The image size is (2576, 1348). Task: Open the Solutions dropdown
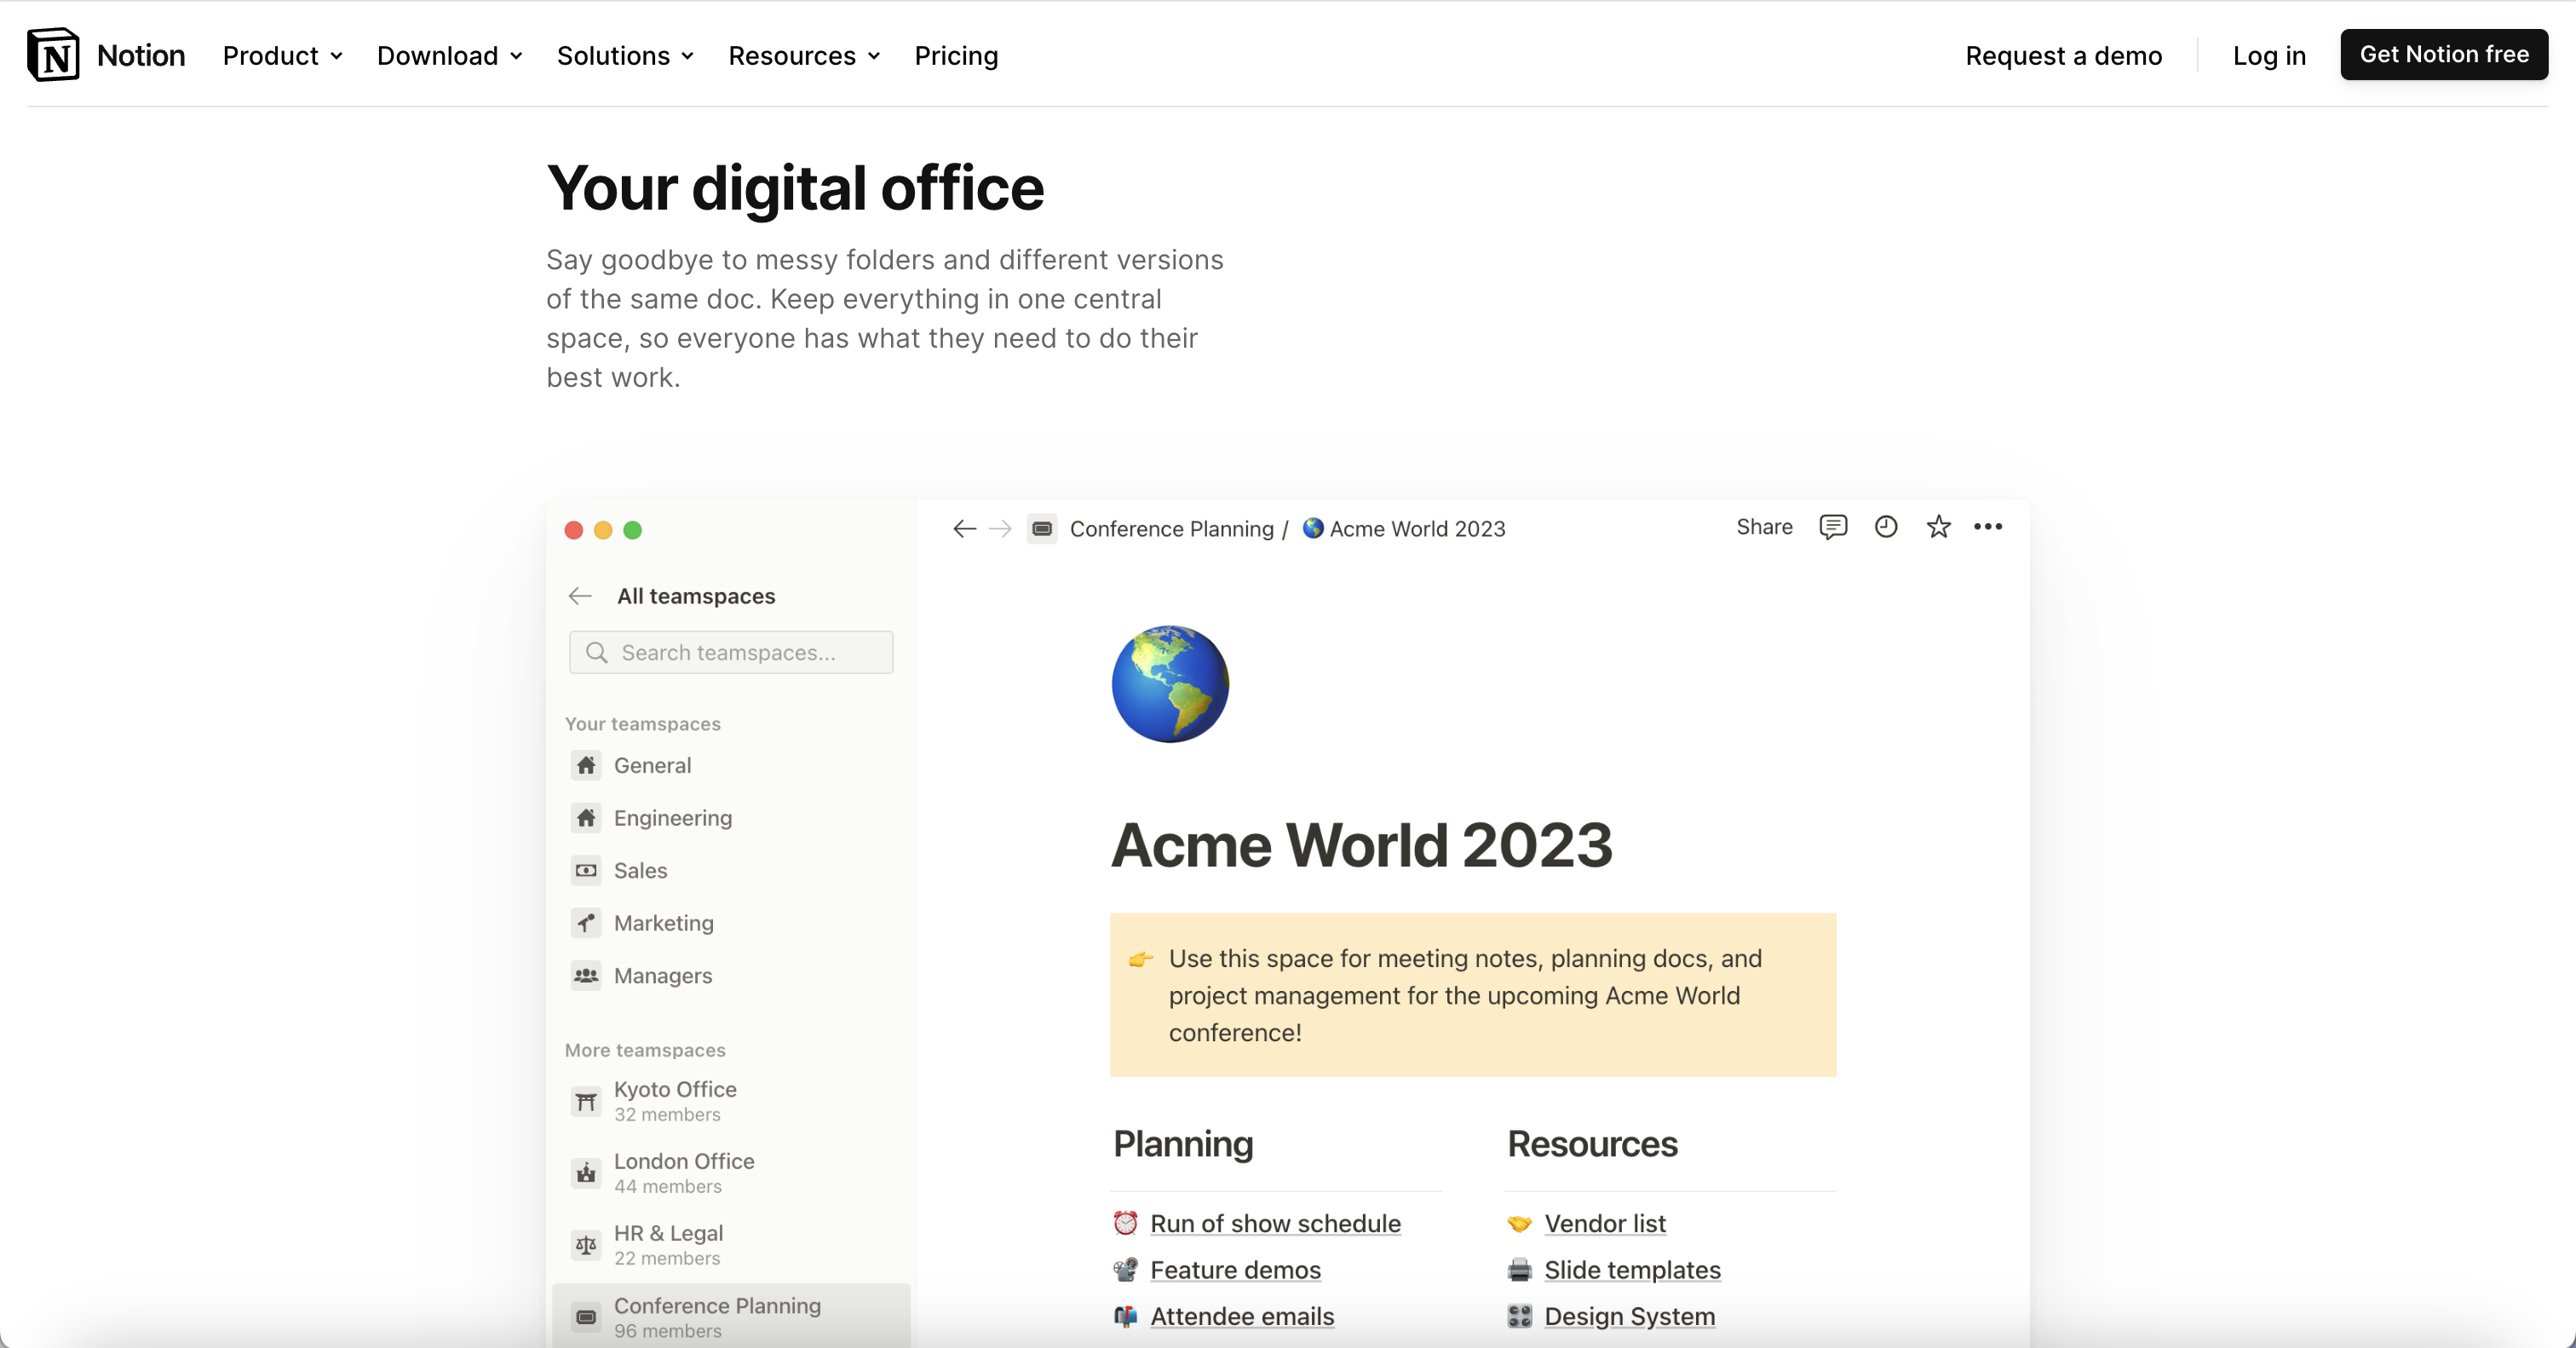(x=625, y=56)
